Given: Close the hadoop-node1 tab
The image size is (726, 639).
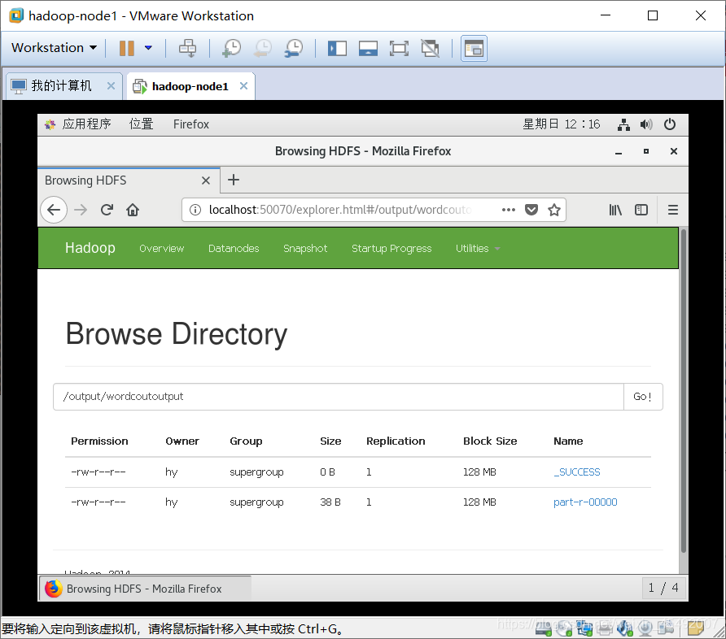Looking at the screenshot, I should (243, 86).
